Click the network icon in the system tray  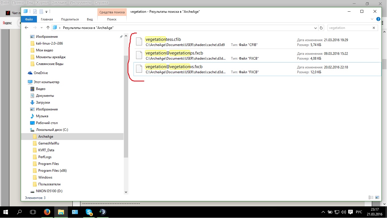coord(337,212)
